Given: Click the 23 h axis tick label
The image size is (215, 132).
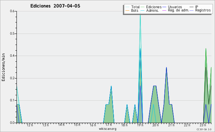Looking at the screenshot, I should tap(203, 125).
